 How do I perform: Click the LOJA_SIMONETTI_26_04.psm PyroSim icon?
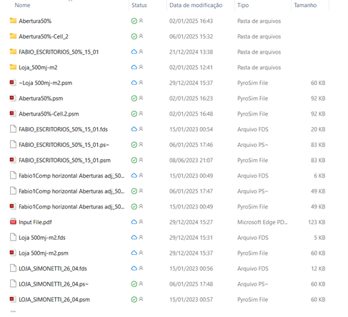pos(13,299)
